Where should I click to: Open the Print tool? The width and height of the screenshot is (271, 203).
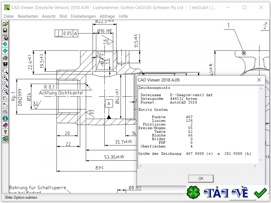click(x=4, y=58)
